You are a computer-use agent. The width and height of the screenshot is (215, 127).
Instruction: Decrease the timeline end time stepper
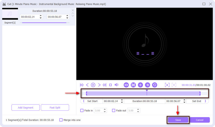(x=184, y=102)
